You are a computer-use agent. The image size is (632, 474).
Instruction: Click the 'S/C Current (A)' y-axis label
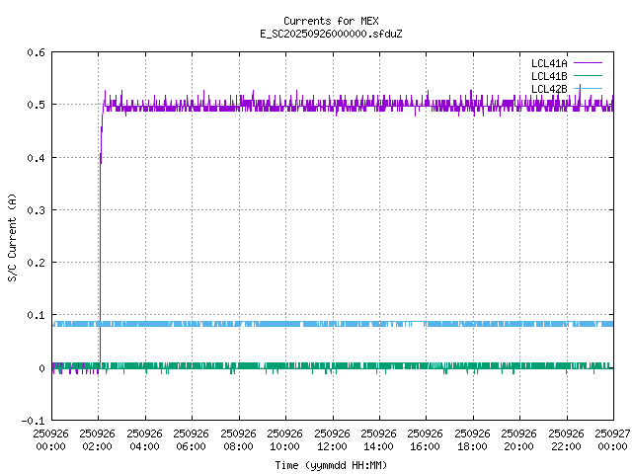pyautogui.click(x=12, y=237)
